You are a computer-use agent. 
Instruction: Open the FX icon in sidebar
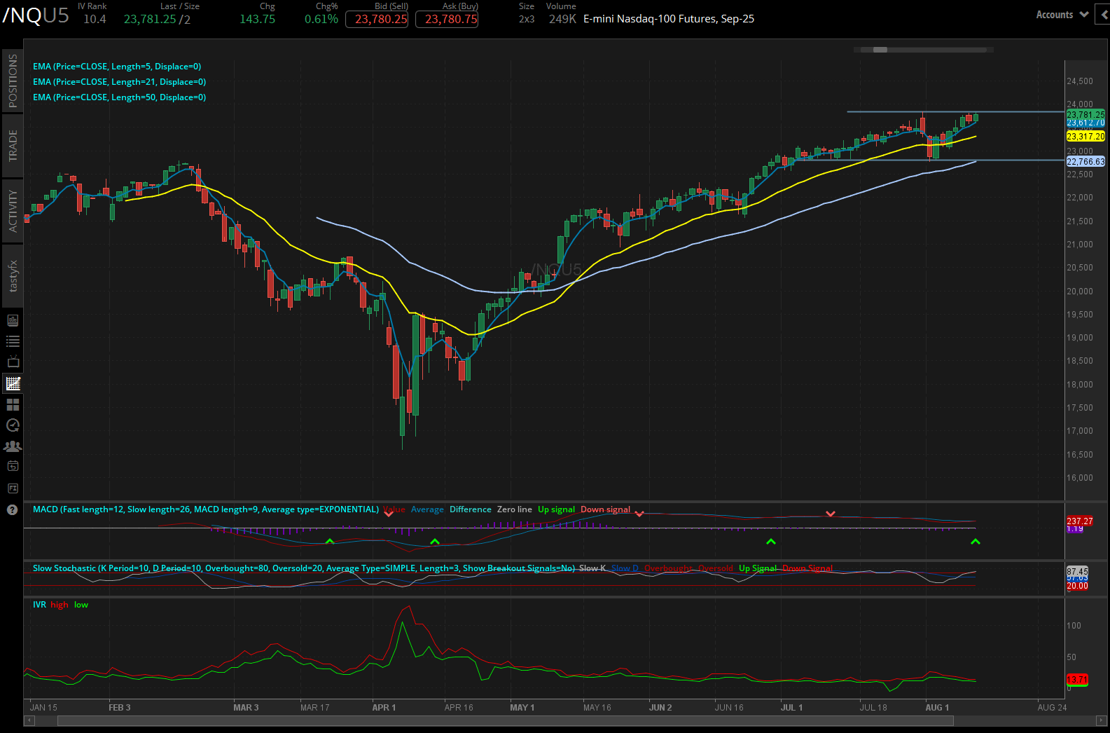coord(13,488)
